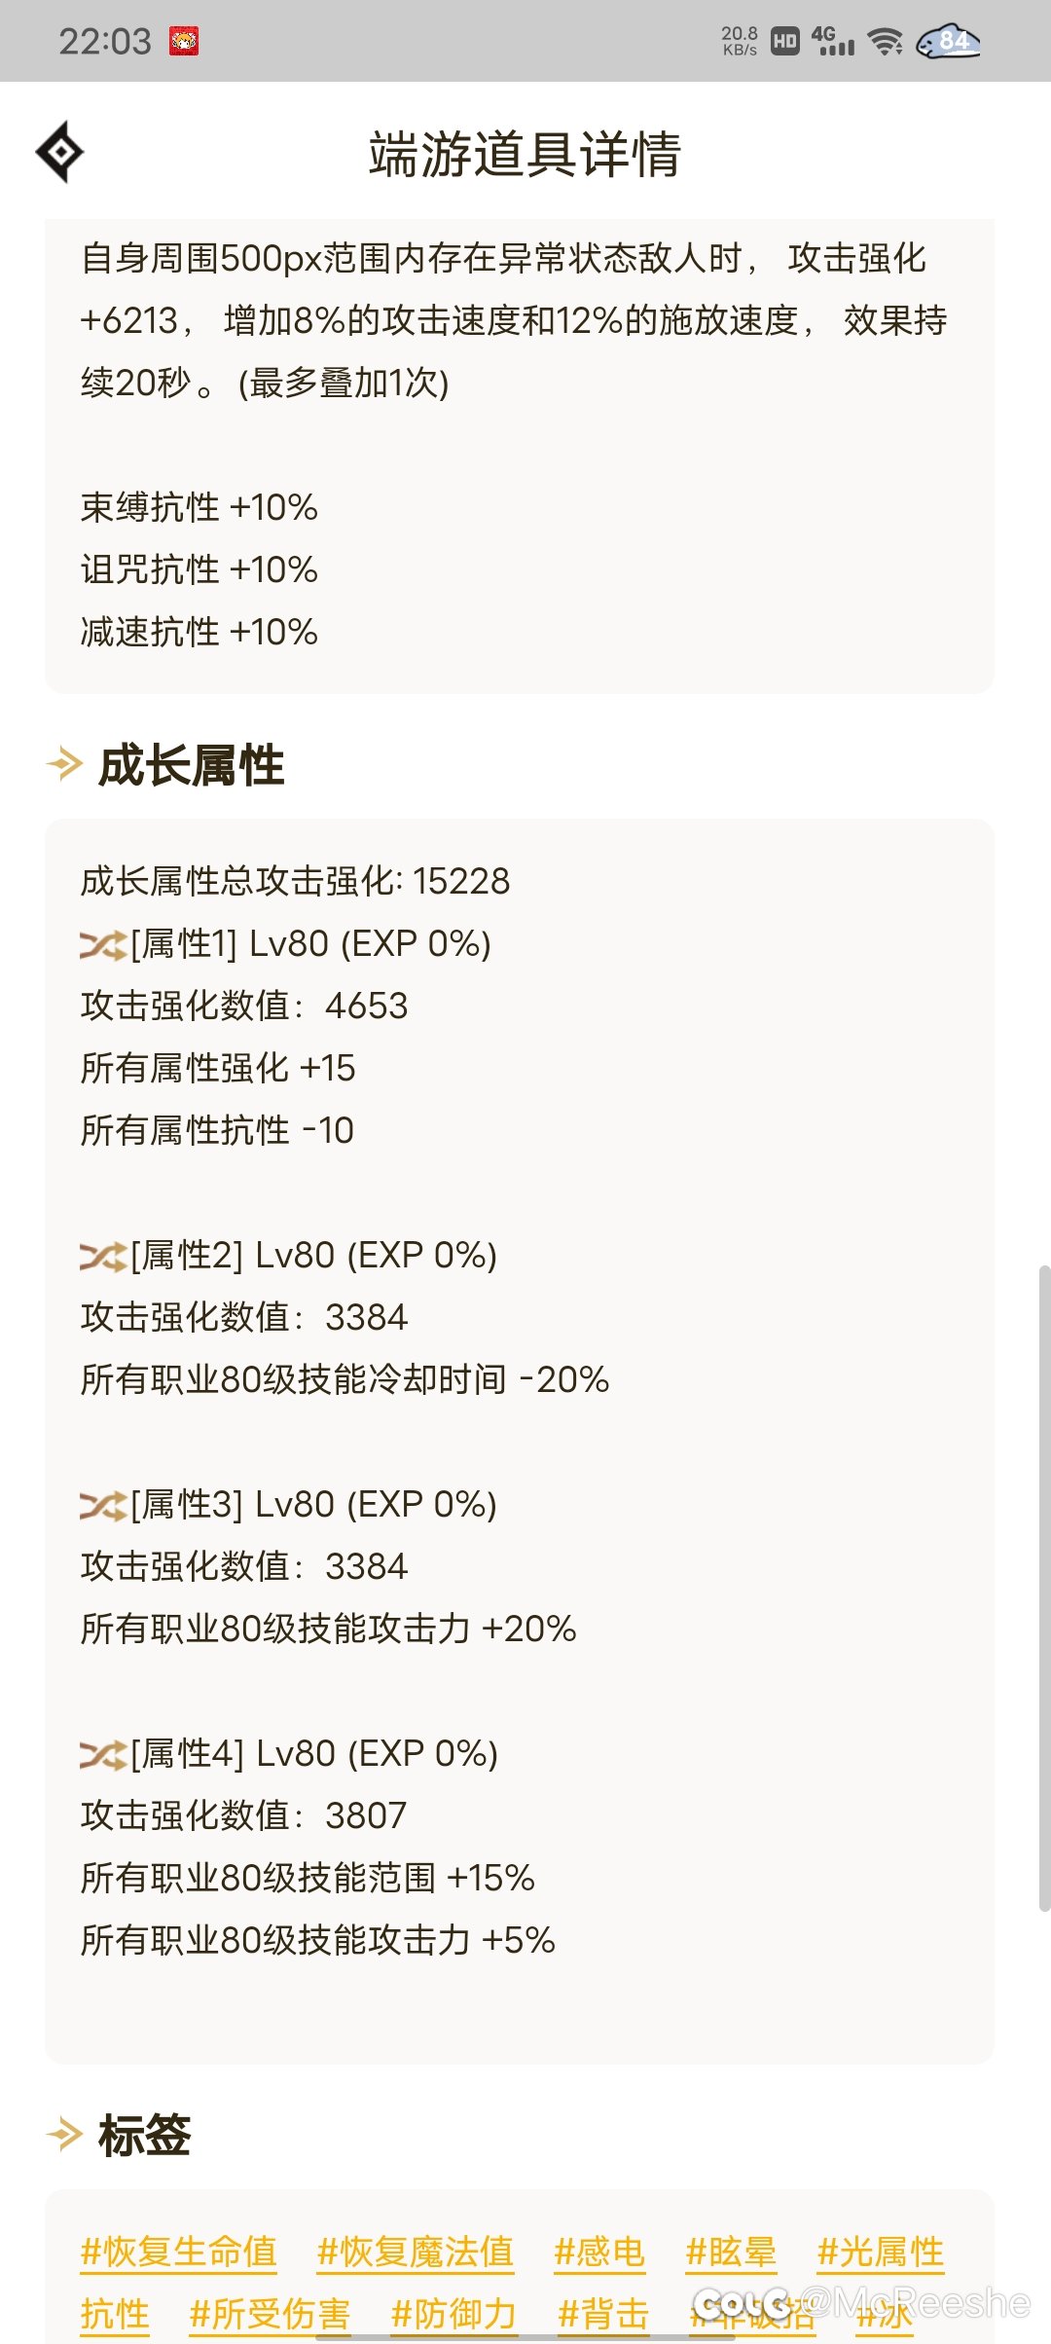Tap red app notification icon in status bar
Image resolution: width=1051 pixels, height=2344 pixels.
click(x=184, y=41)
